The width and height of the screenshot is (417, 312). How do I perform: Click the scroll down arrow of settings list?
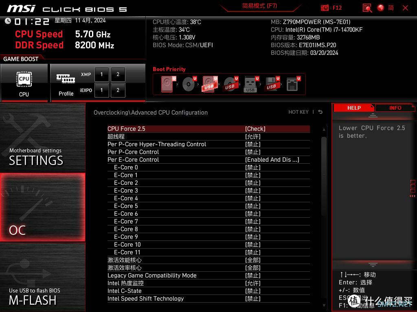(324, 305)
